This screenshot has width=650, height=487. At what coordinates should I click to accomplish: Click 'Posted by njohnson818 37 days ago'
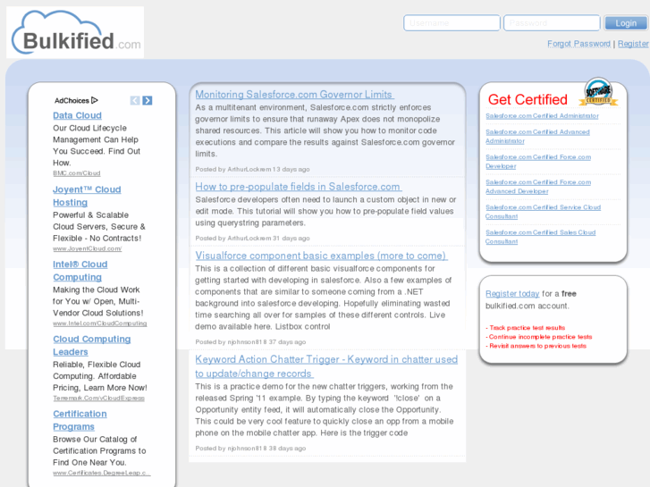250,342
